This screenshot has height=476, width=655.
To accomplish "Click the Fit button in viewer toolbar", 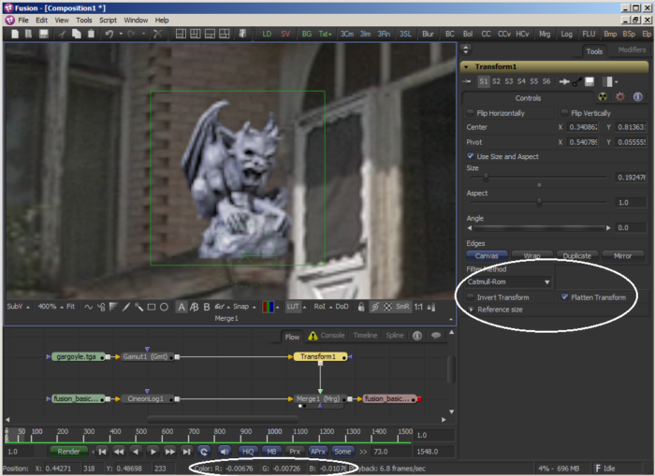I will [x=70, y=307].
